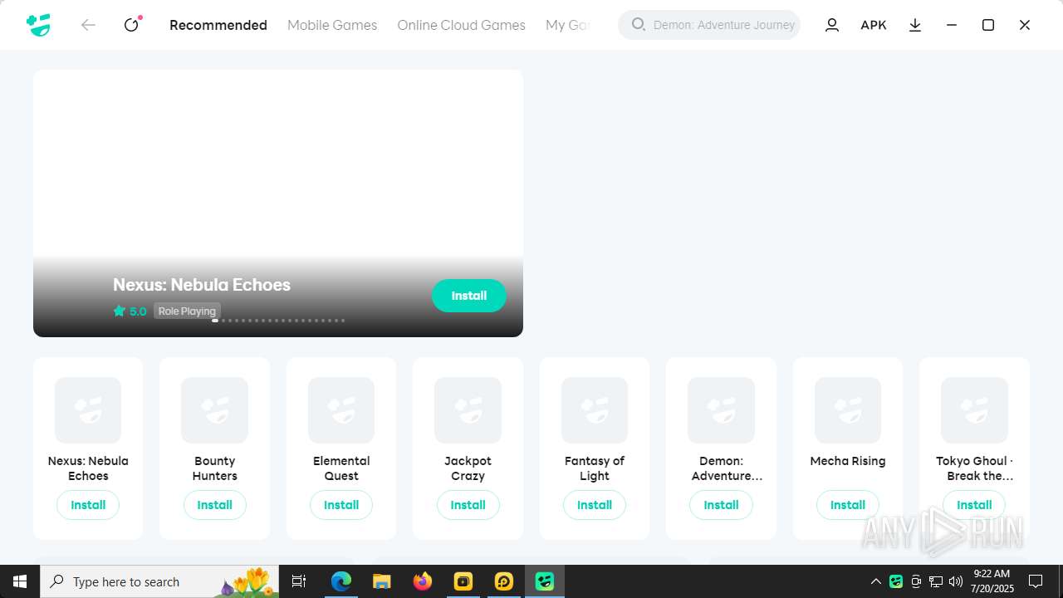Viewport: 1063px width, 598px height.
Task: Click the Bounty Hunters title text
Action: click(214, 468)
